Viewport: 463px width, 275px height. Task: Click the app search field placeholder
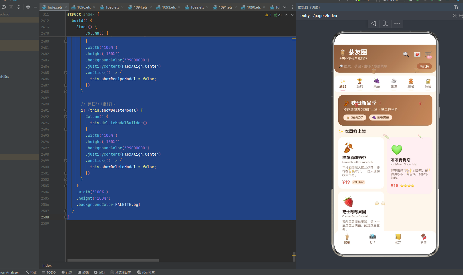pyautogui.click(x=365, y=66)
